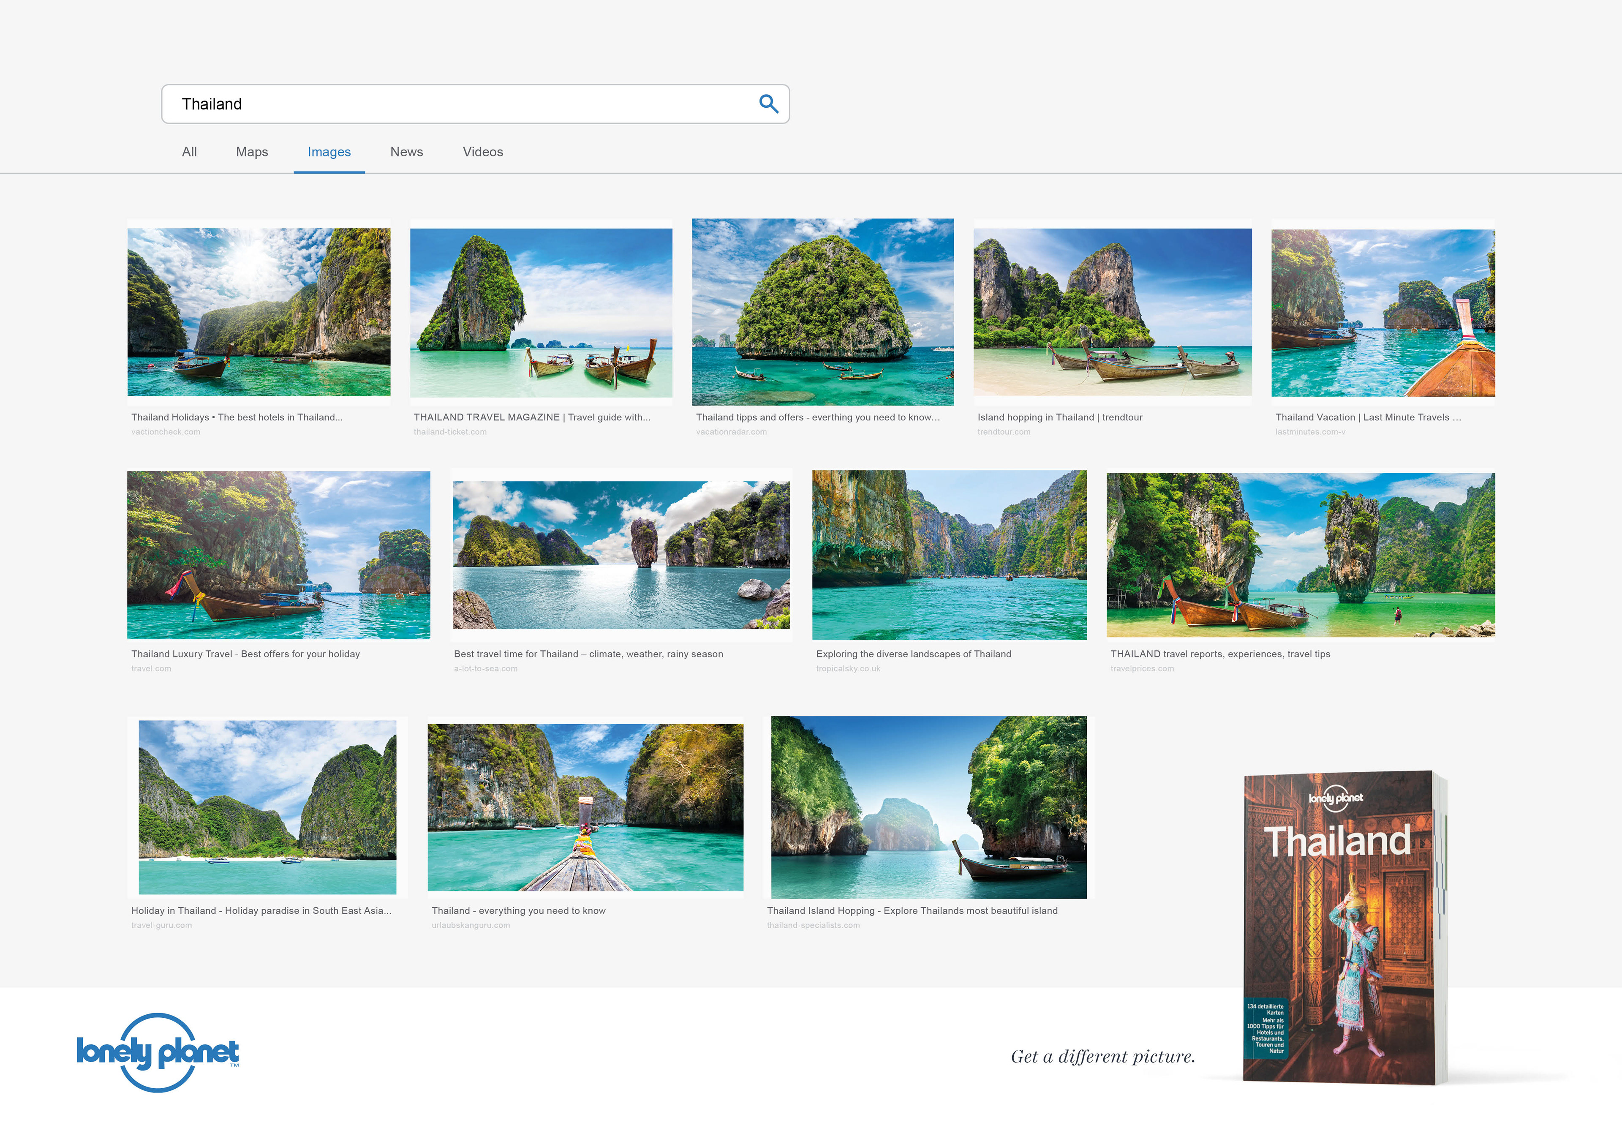Click the travel-guru.com source text
1622x1147 pixels.
[161, 925]
